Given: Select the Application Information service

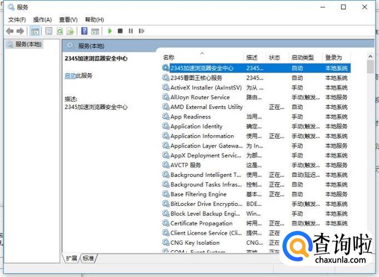Looking at the screenshot, I should coord(256,136).
